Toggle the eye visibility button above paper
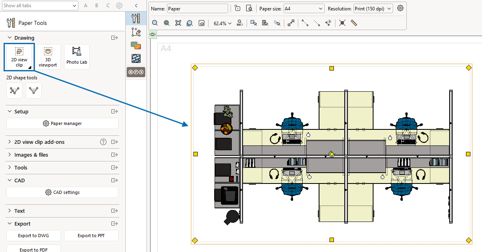 click(x=153, y=35)
